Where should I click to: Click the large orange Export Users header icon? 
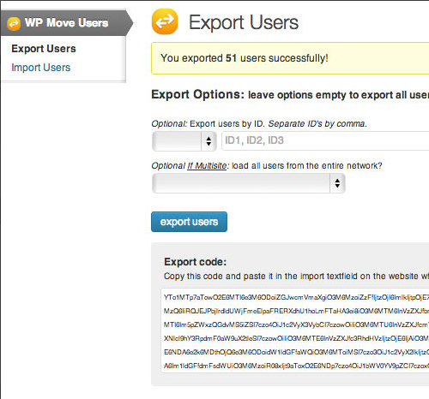165,21
